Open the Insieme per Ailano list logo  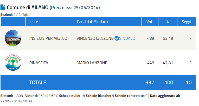13,38
